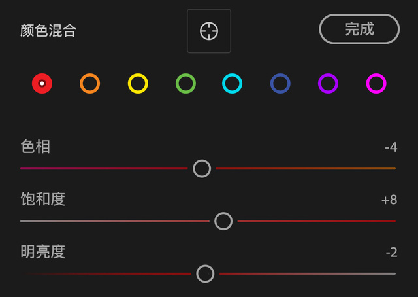This screenshot has width=418, height=297.
Task: Choose the yellow color channel circle
Action: click(138, 84)
